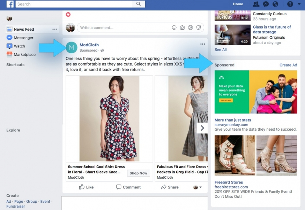Viewport: 305px width, 210px height.
Task: Comment on the ModCloth post
Action: tap(128, 187)
